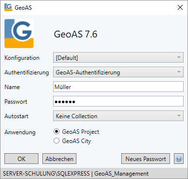The image size is (188, 179).
Task: Choose the GeoAS City label option
Action: coord(76,141)
